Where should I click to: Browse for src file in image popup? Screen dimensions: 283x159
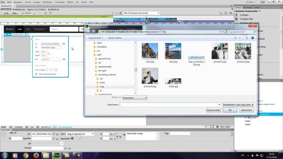tap(64, 44)
